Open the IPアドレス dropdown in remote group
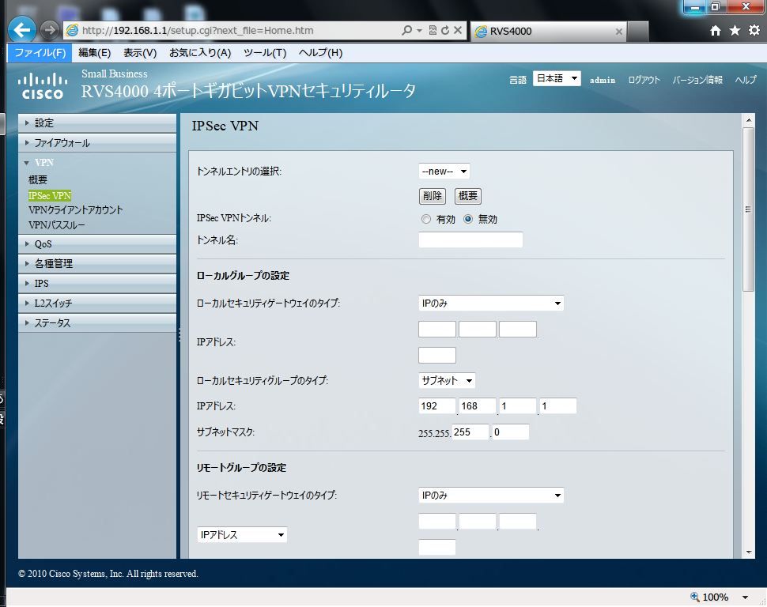 pos(242,534)
